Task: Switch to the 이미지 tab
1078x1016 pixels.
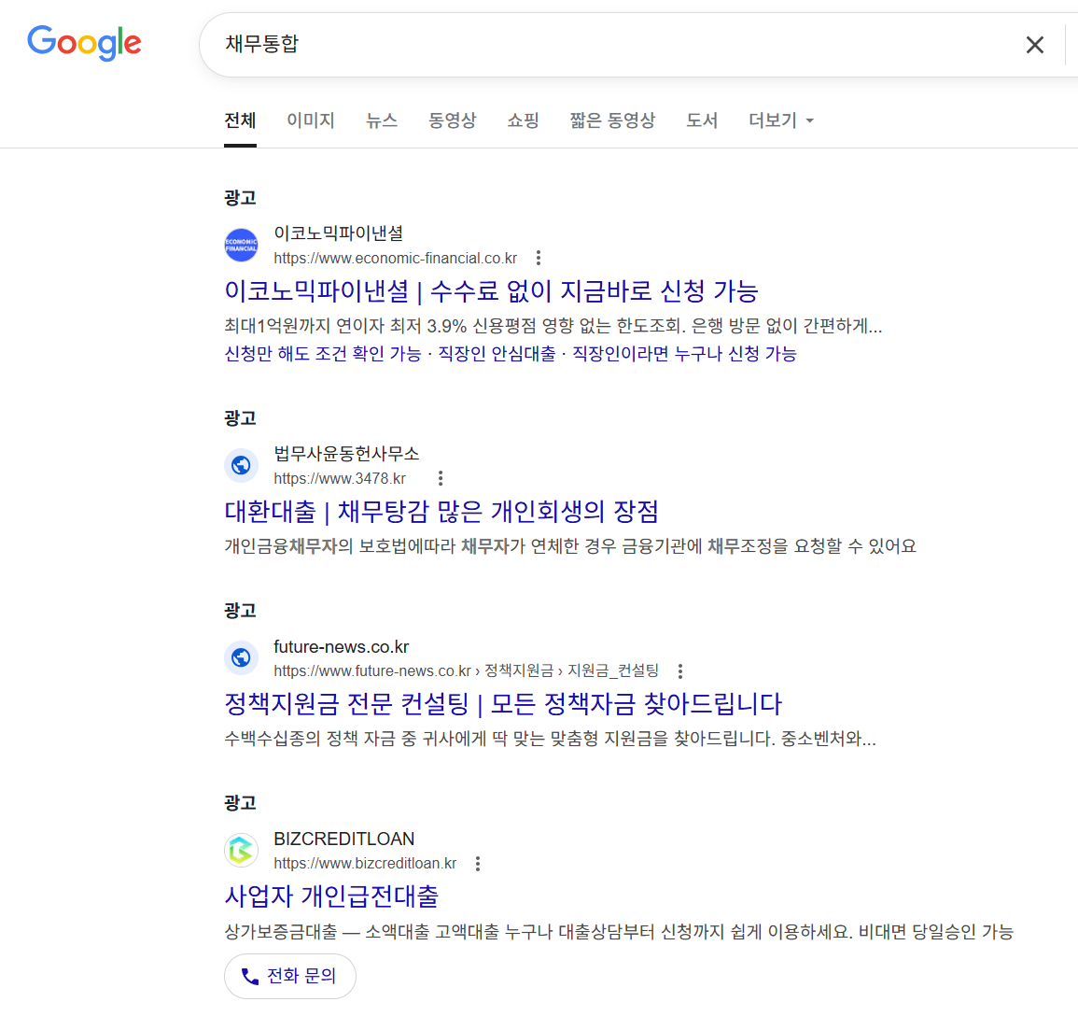Action: click(311, 120)
